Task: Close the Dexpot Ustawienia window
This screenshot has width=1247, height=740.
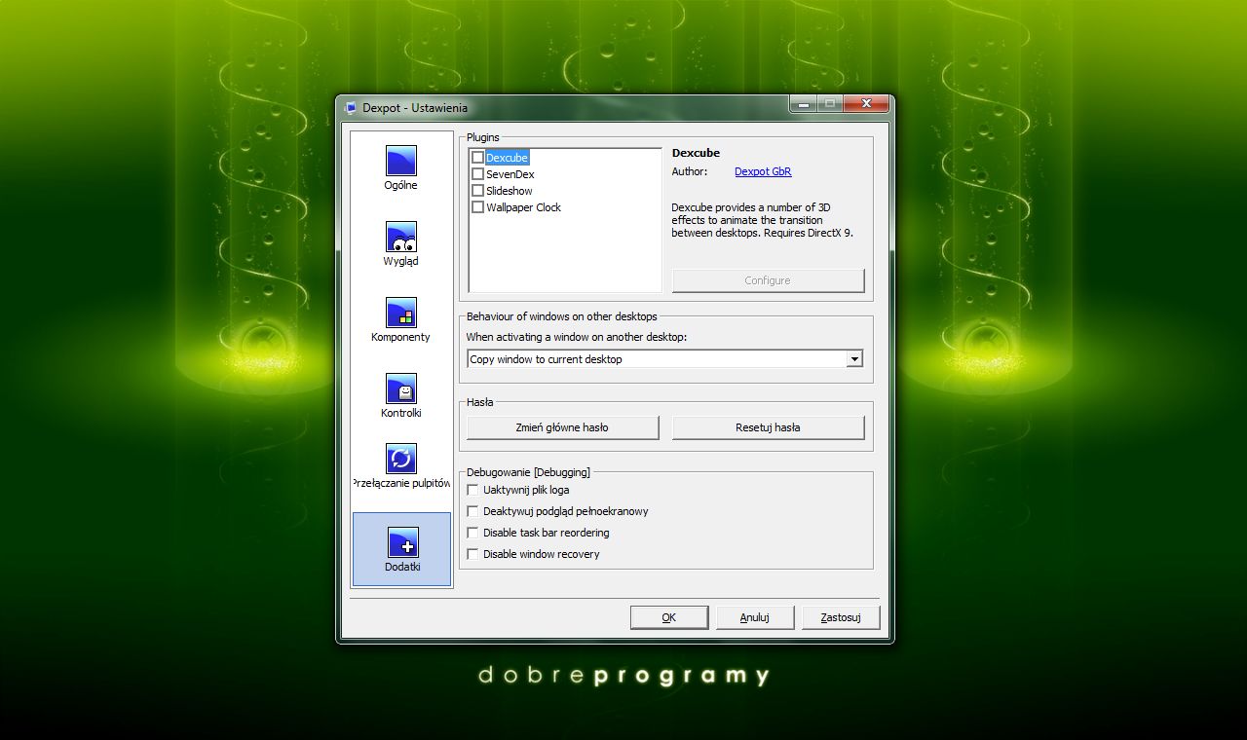Action: click(865, 103)
